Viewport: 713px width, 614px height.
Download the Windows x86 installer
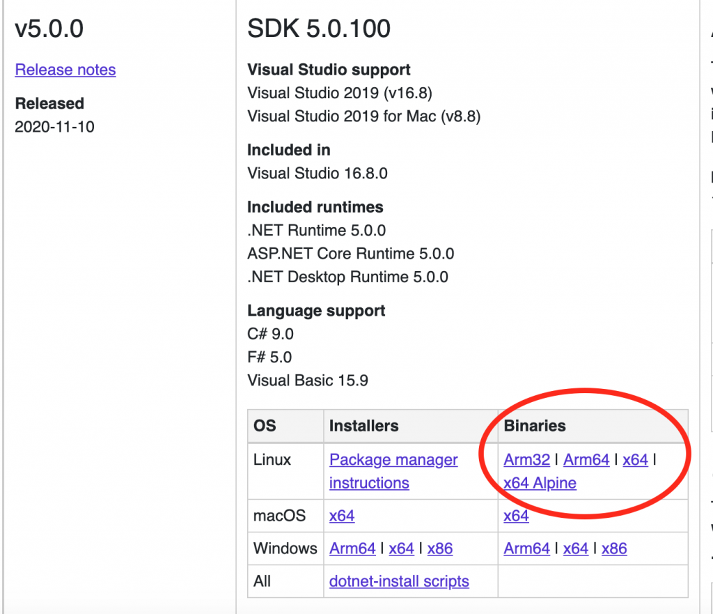pos(440,548)
